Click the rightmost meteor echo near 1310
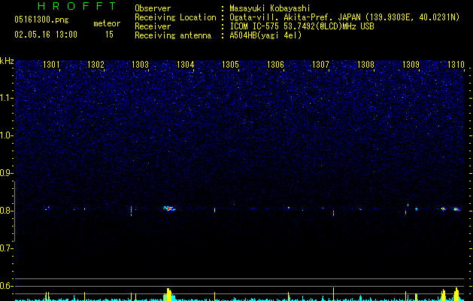This screenshot has width=473, height=301. click(x=456, y=209)
